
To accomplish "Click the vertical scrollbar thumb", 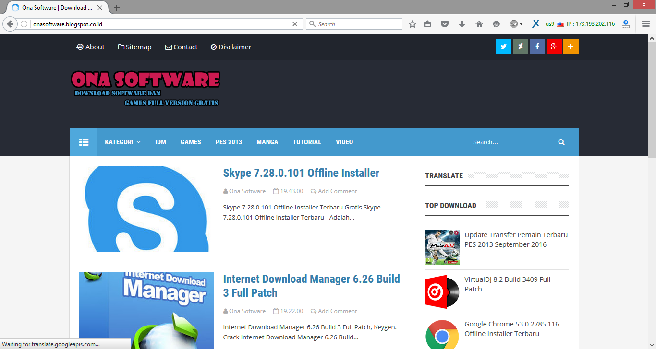I will click(652, 99).
